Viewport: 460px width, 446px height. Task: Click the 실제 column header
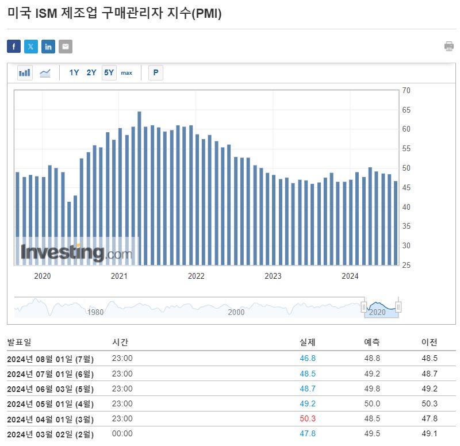(x=308, y=343)
